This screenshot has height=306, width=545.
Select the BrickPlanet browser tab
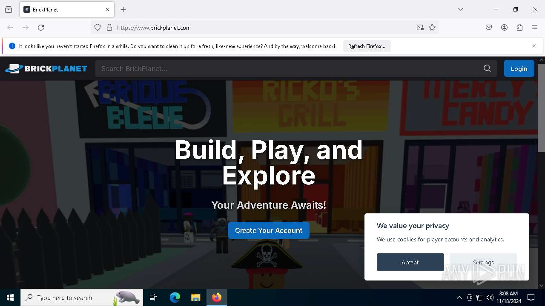point(66,9)
